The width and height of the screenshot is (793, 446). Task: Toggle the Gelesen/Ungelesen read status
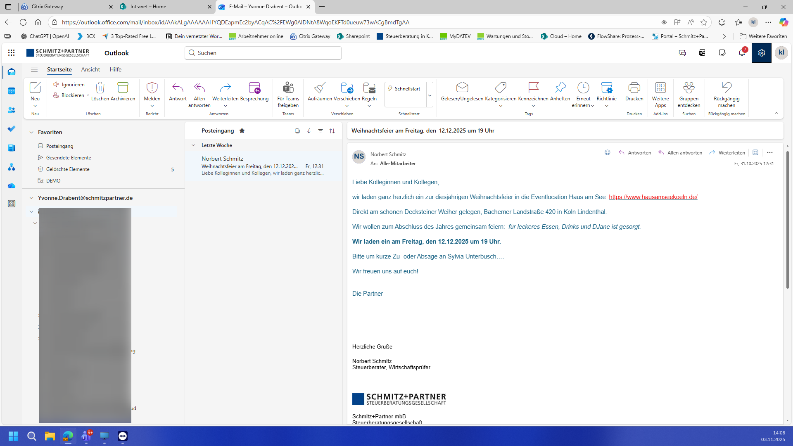pyautogui.click(x=462, y=88)
